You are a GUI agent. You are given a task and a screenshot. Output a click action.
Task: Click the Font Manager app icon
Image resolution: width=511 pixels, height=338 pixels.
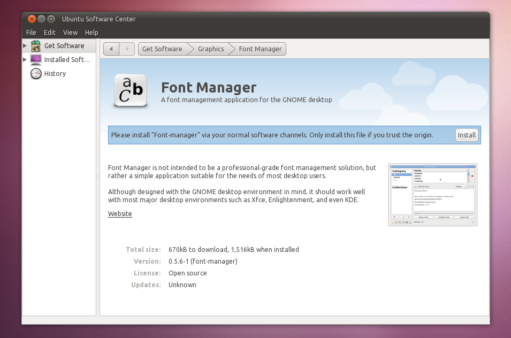pyautogui.click(x=131, y=90)
